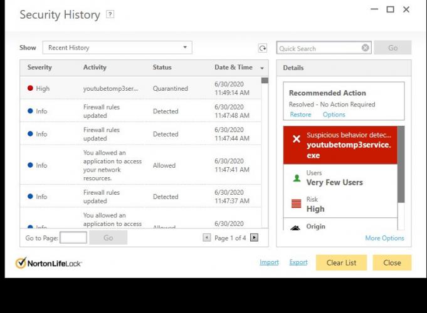The width and height of the screenshot is (427, 313).
Task: Select the Firewall rules updated 11:47:44 row
Action: pyautogui.click(x=140, y=134)
